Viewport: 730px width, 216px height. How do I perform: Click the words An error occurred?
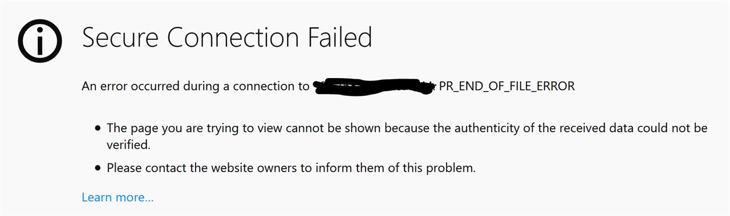(x=131, y=87)
